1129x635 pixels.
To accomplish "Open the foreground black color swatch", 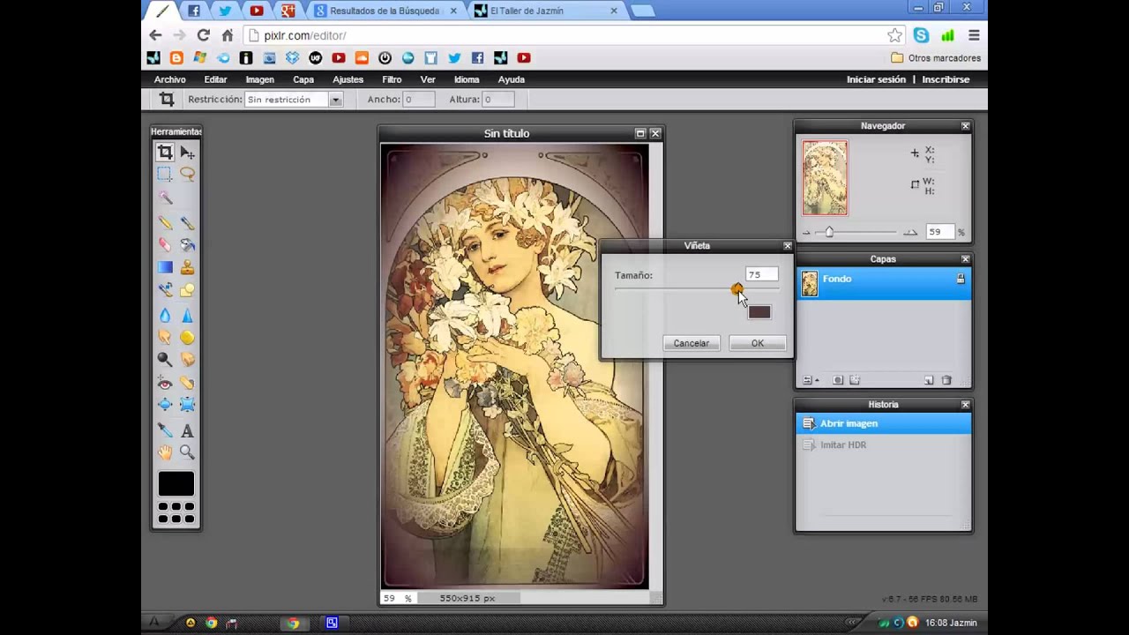I will [x=176, y=483].
